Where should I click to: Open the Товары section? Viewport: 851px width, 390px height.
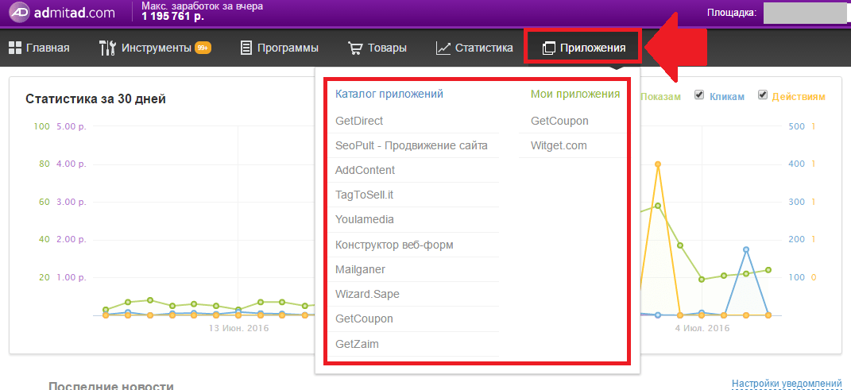377,48
